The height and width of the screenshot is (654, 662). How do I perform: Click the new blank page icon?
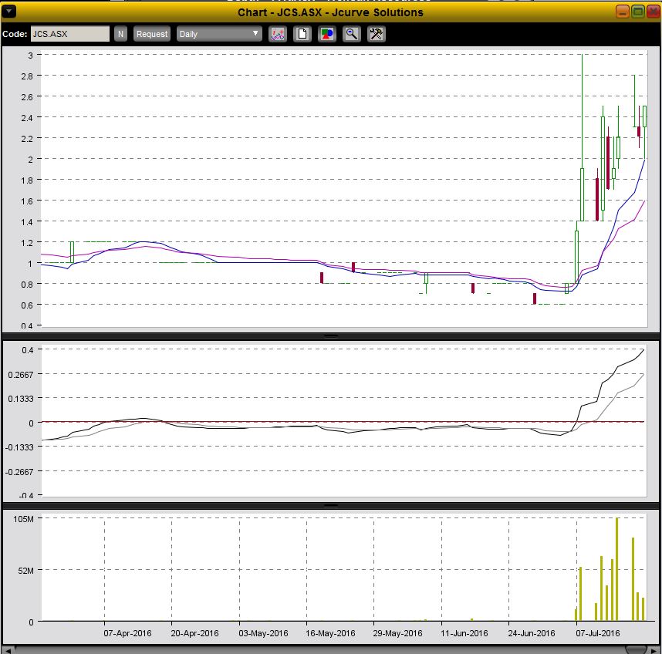[302, 34]
